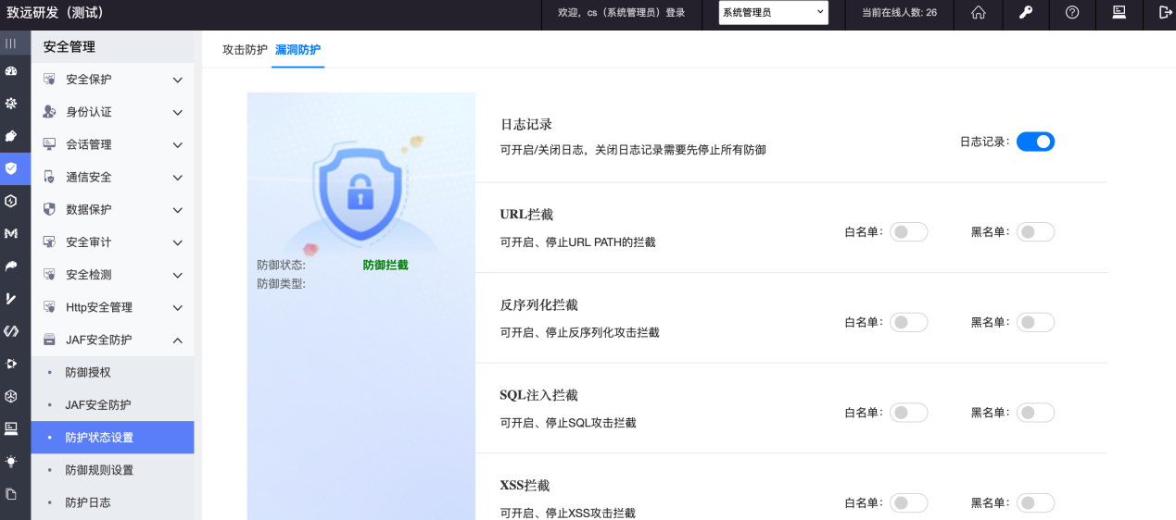Screen dimensions: 1176x520
Task: Click the 当前在线人数: 26 indicator
Action: [899, 13]
